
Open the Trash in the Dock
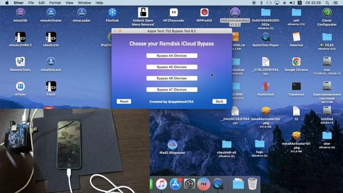pyautogui.click(x=252, y=184)
